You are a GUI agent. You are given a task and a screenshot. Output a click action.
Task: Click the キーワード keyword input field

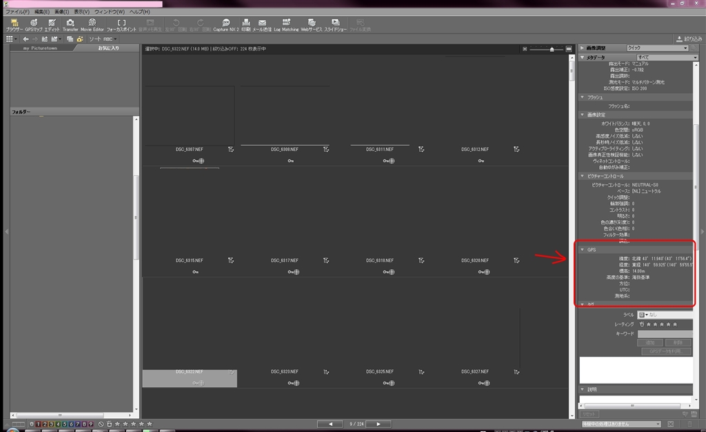665,334
